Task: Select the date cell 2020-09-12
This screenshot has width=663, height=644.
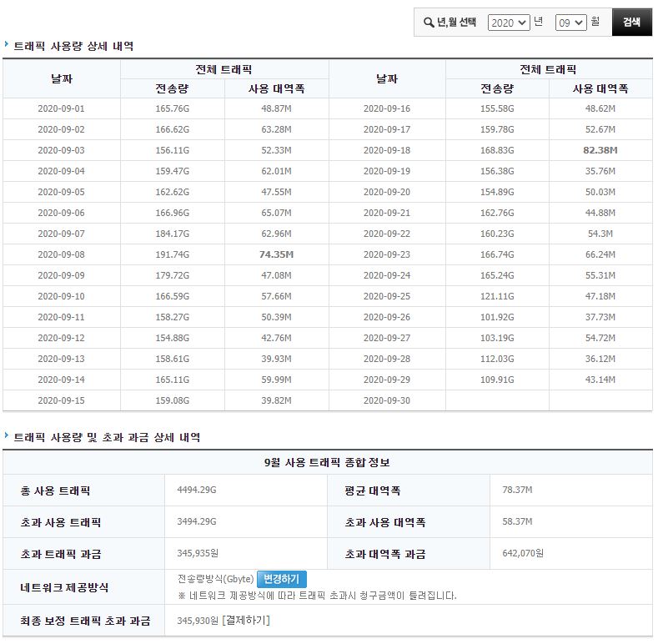Action: tap(62, 338)
